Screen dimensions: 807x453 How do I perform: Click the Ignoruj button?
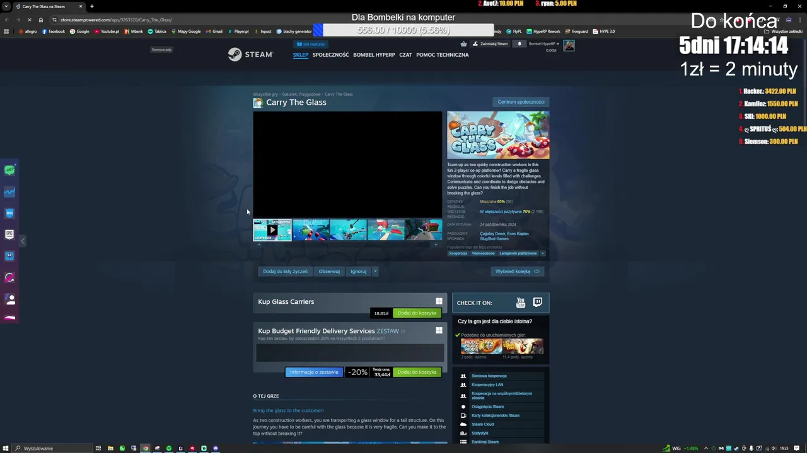(358, 271)
